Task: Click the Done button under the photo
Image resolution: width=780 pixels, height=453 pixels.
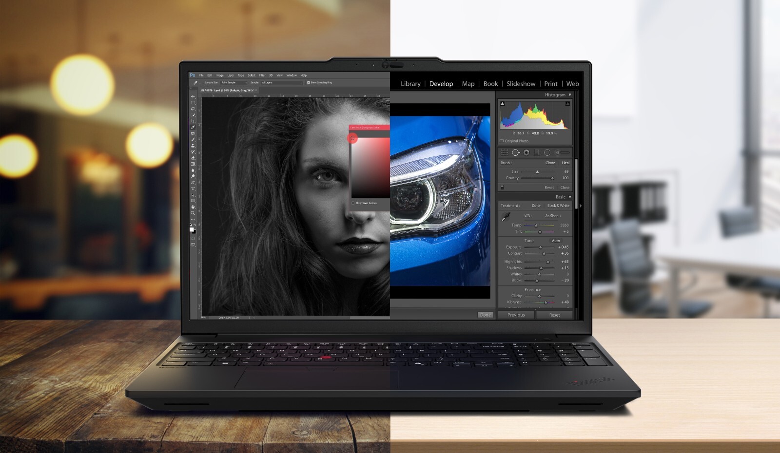Action: coord(485,315)
